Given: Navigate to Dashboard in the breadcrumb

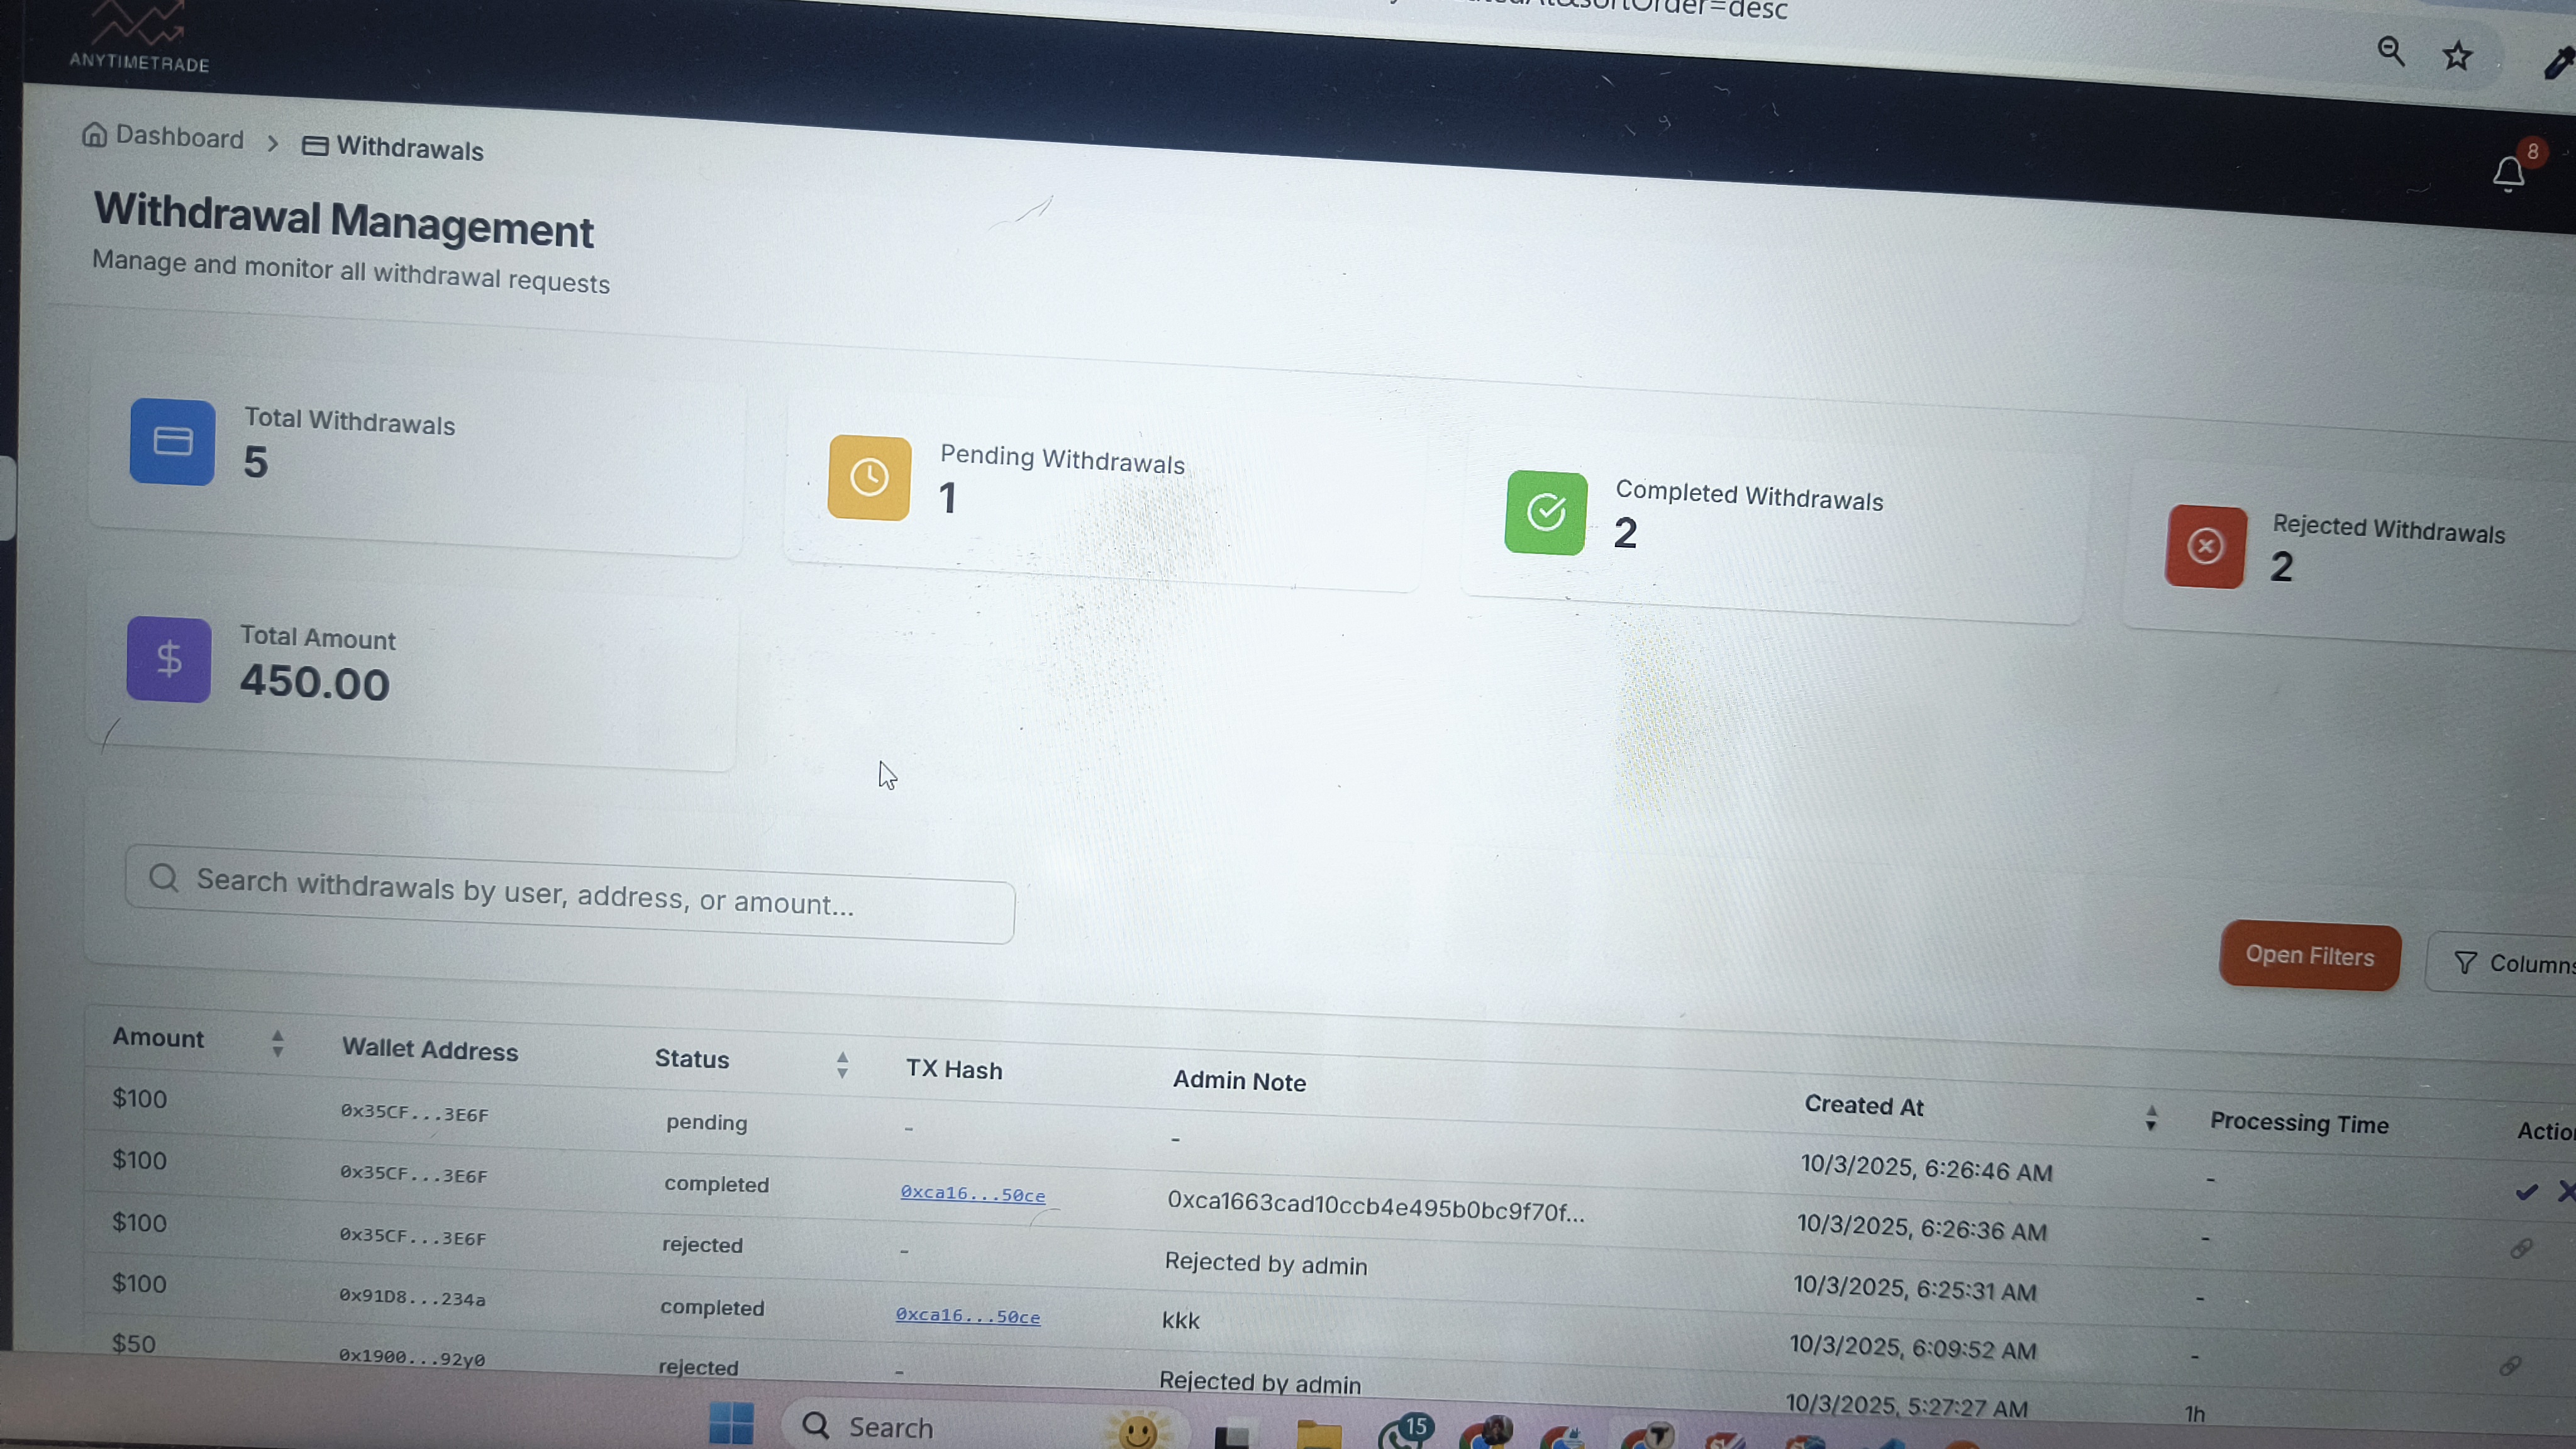Looking at the screenshot, I should tap(179, 137).
